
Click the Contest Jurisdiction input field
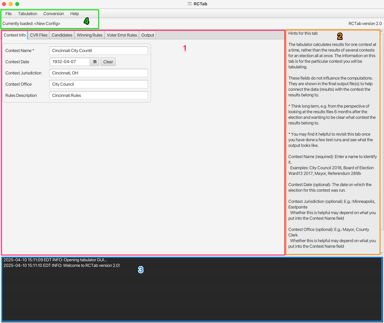(99, 73)
